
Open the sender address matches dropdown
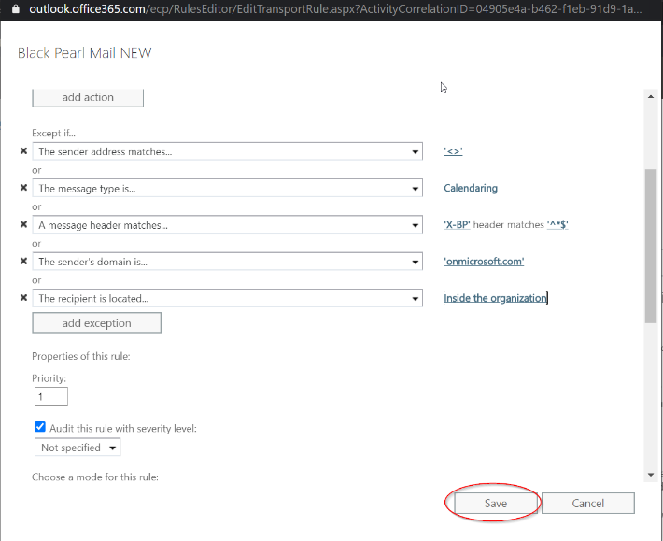point(415,151)
